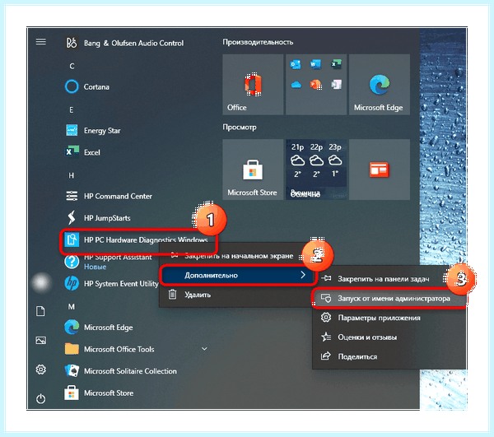Click the HP System Event Utility icon

pyautogui.click(x=72, y=283)
